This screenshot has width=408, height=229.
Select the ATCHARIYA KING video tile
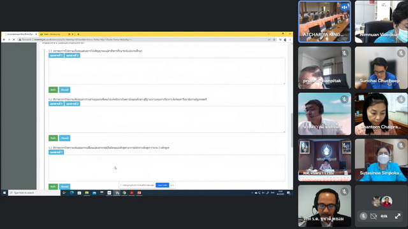(x=324, y=22)
